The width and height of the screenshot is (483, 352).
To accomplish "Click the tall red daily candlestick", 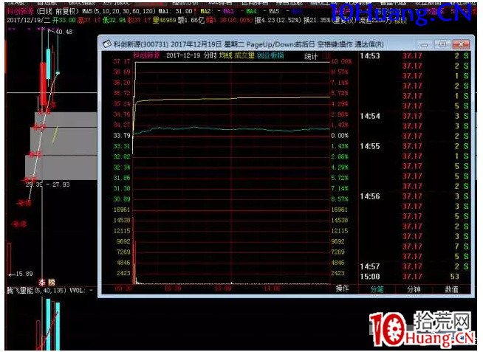I will click(x=43, y=83).
